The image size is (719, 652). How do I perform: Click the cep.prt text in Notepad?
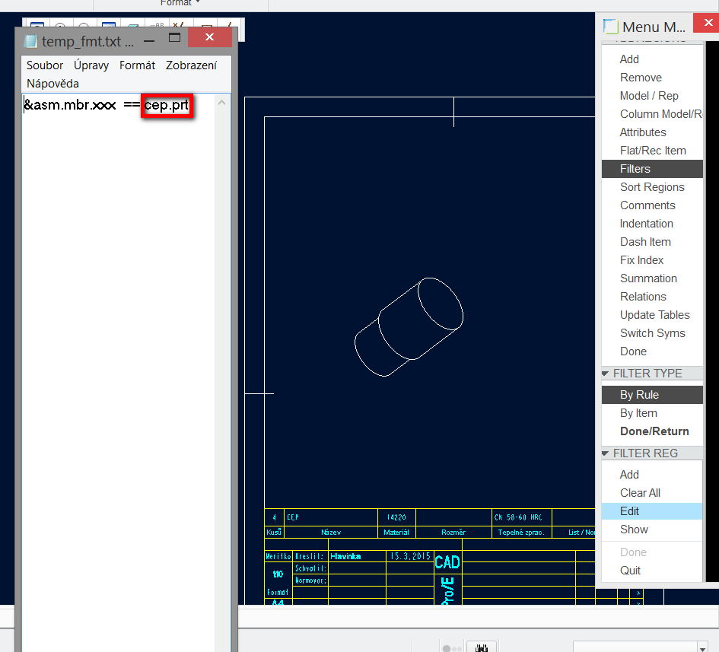(x=167, y=105)
